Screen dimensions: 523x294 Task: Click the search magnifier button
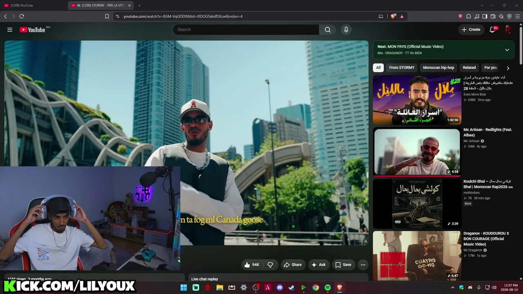328,29
